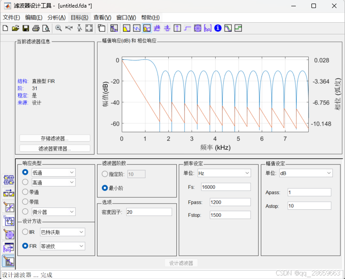
Task: Display the magnitude response plot
Action: point(127,28)
